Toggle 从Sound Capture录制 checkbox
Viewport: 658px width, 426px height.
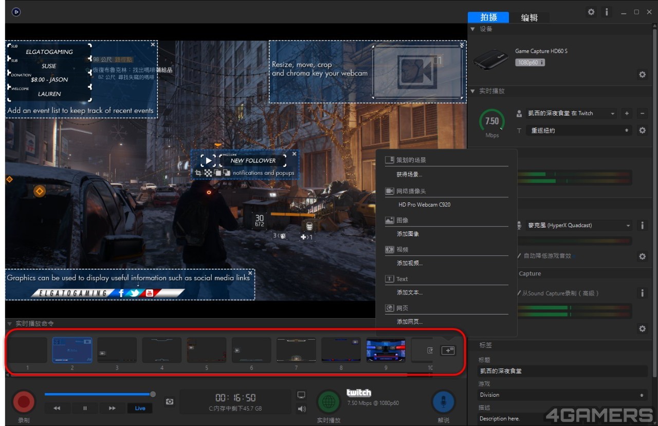tap(519, 293)
